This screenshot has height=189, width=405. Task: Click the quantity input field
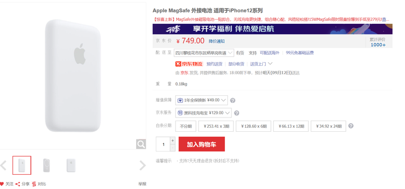pos(163,144)
